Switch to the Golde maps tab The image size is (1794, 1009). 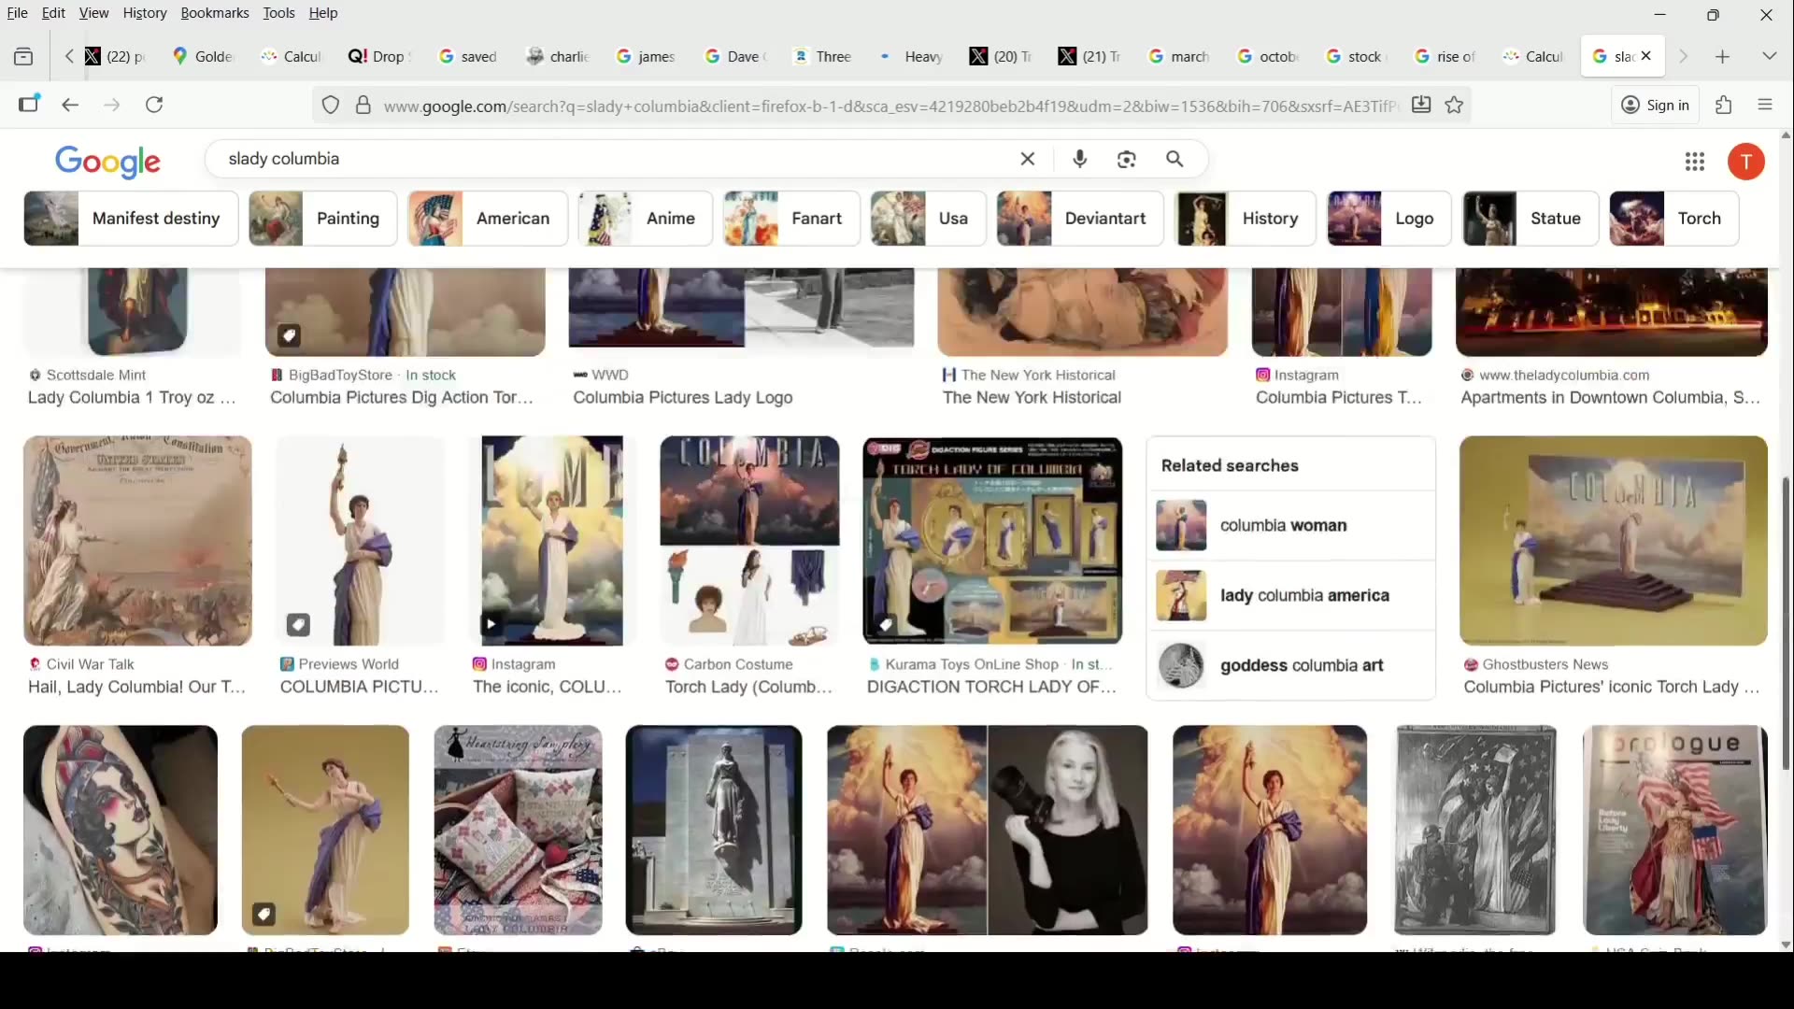[203, 57]
